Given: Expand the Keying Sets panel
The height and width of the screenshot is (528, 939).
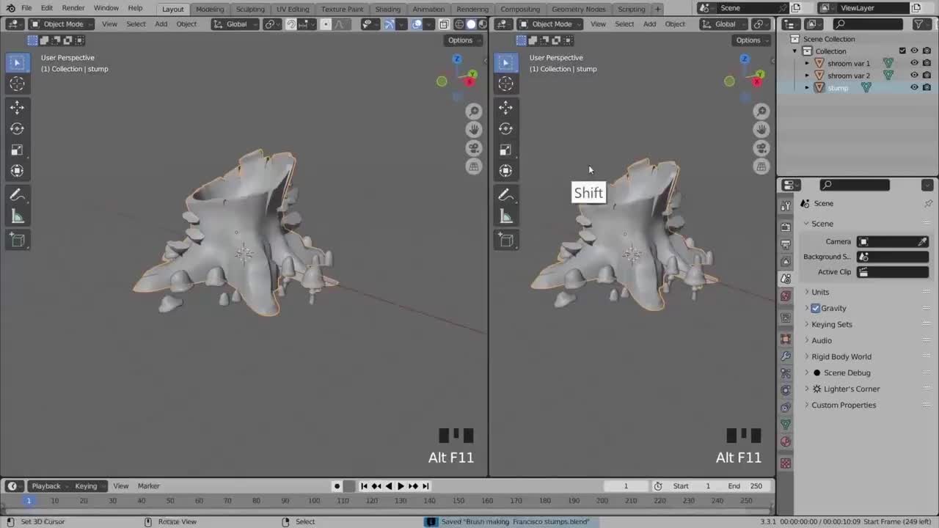Looking at the screenshot, I should (831, 324).
